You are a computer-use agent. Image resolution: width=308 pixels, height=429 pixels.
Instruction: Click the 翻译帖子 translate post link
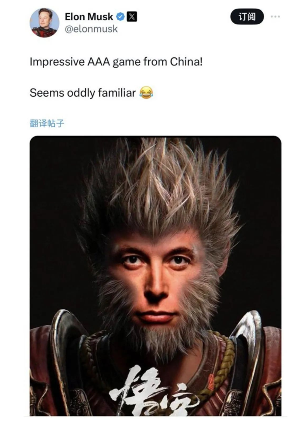click(47, 123)
